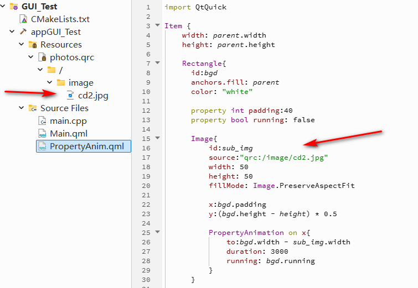The image size is (418, 288).
Task: Click the "qrc:/image/cd2.jpg" source string
Action: (x=284, y=158)
